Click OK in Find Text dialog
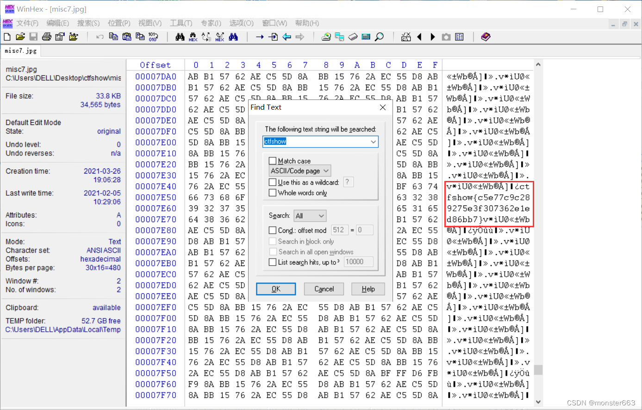This screenshot has height=410, width=642. 276,289
